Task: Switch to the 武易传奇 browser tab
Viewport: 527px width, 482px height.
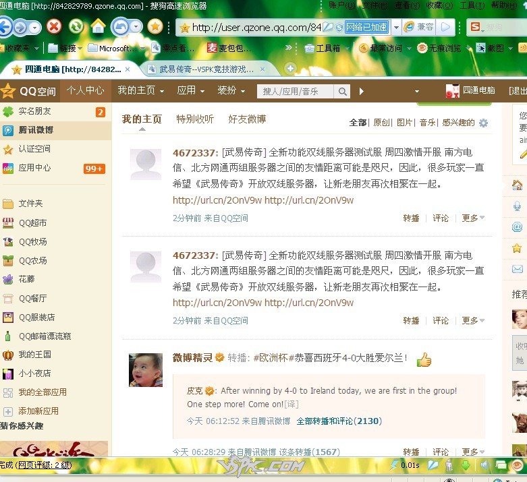Action: click(x=206, y=69)
